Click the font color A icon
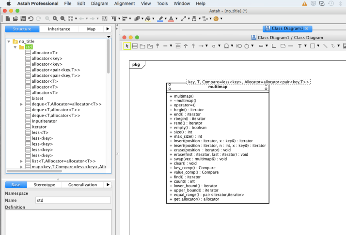This screenshot has width=346, height=235. 171,19
